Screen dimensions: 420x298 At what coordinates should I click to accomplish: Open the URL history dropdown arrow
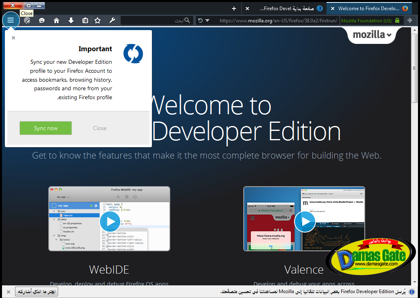[x=207, y=20]
